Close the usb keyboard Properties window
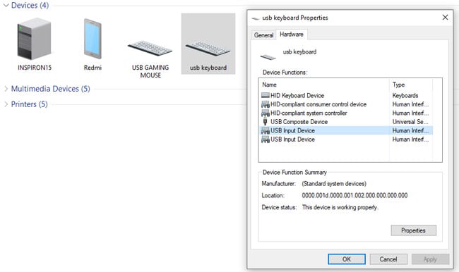Viewport: 459px width, 272px height. tap(446, 17)
